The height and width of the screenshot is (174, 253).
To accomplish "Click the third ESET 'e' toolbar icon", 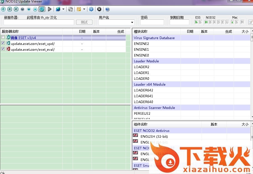I will coord(16,9).
